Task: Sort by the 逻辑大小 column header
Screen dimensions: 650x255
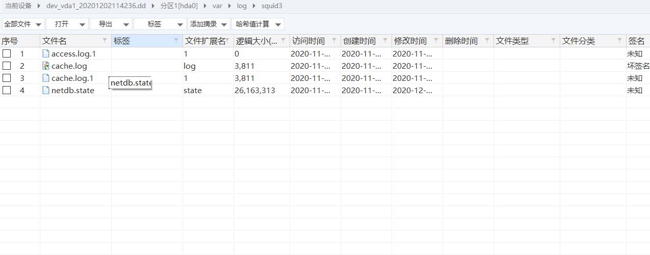Action: coord(256,41)
